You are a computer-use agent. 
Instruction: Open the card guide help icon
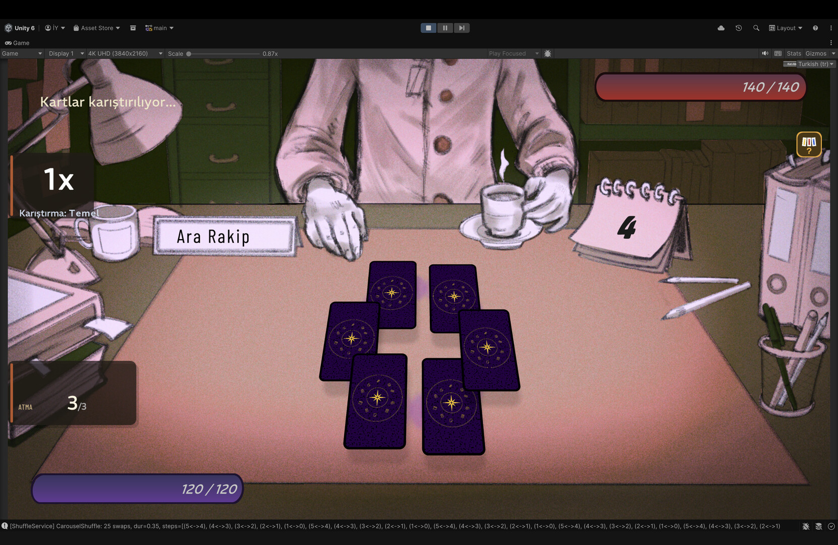pyautogui.click(x=809, y=144)
